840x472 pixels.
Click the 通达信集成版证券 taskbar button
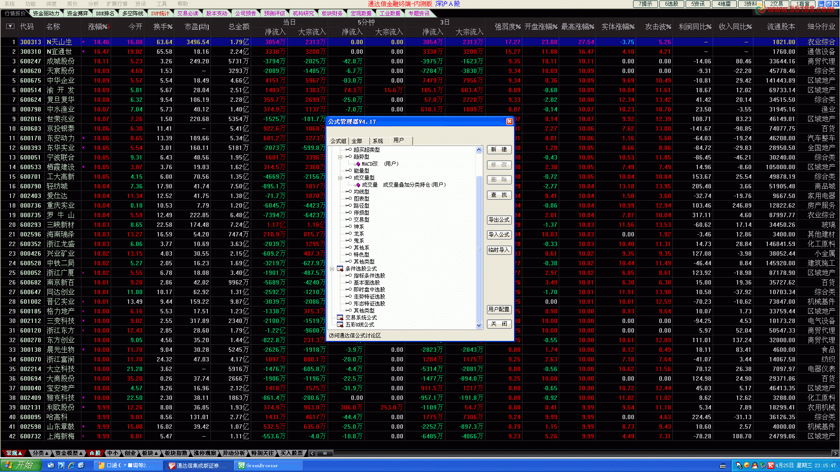coord(199,465)
